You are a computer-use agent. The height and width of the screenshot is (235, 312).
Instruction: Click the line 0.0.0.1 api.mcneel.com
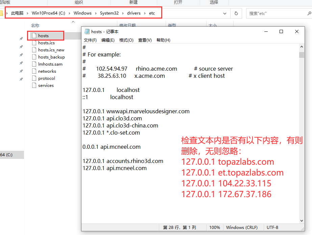[112, 147]
